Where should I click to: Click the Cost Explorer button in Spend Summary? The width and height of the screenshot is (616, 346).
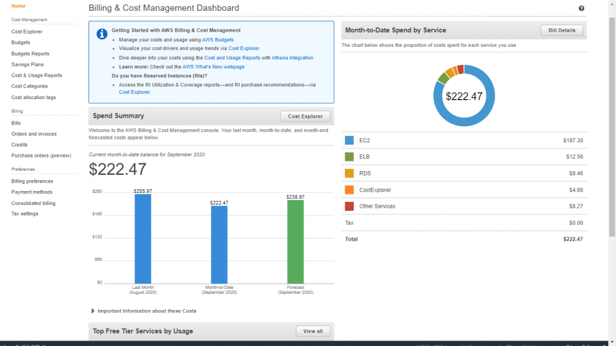305,116
